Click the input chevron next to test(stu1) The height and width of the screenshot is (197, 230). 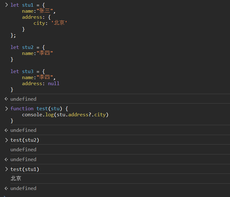point(6,169)
